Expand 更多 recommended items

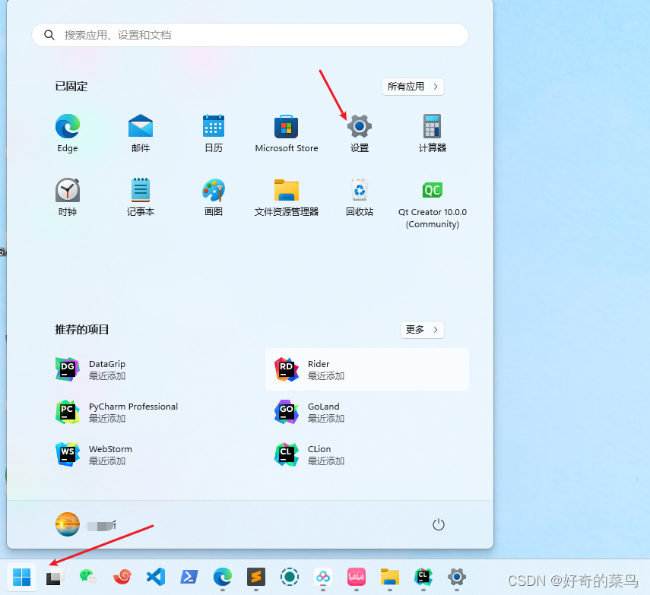pos(422,330)
